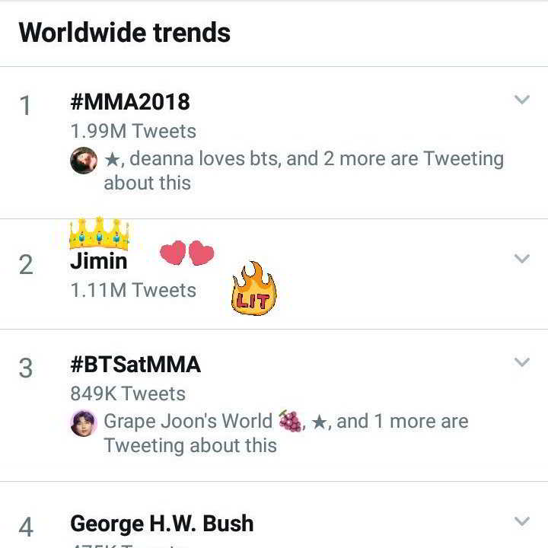Viewport: 548px width, 548px height.
Task: Expand options chevron for Jimin trend
Action: coord(521,259)
